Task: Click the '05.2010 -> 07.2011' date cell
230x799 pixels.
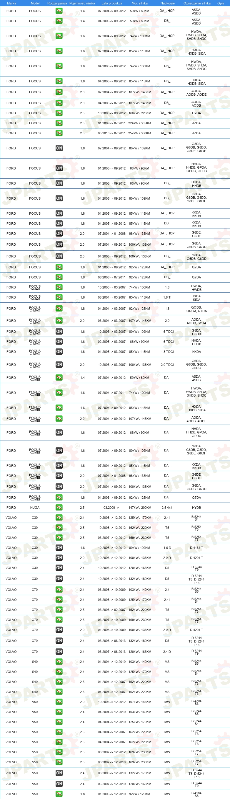Action: 111,133
